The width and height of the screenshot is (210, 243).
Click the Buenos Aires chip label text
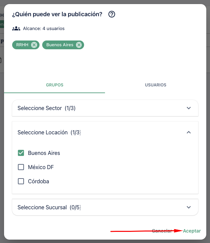[60, 45]
